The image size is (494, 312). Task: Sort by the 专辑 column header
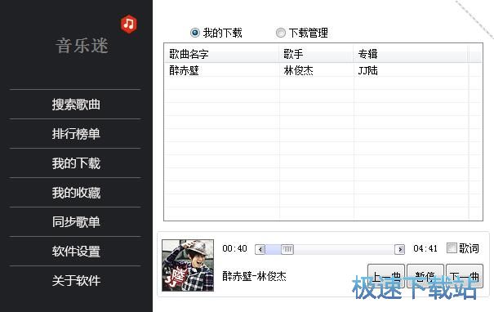click(411, 54)
